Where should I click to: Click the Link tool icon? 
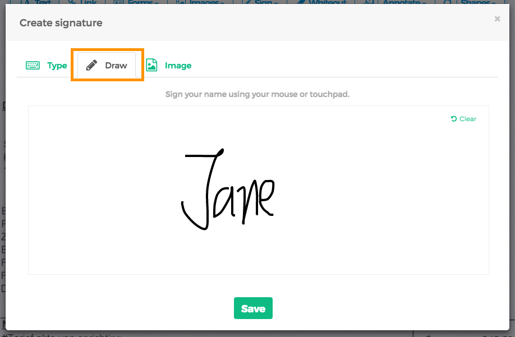[72, 2]
